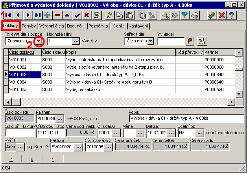Expand the Filtrovat dle sloupce dropdown
The height and width of the screenshot is (173, 247).
point(39,41)
